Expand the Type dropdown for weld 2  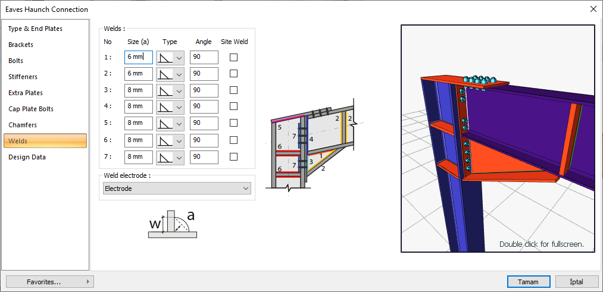click(170, 74)
